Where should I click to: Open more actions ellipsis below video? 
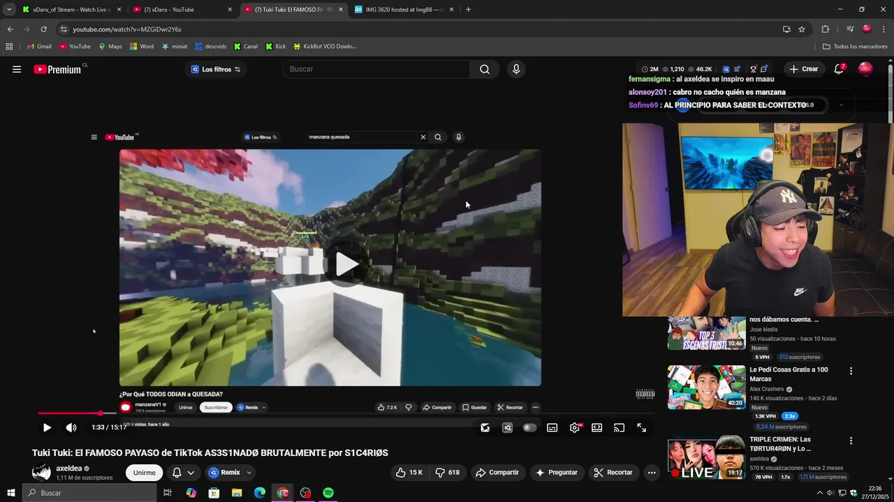(652, 472)
